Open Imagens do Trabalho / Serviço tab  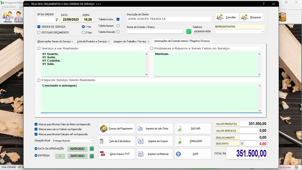coord(131,42)
